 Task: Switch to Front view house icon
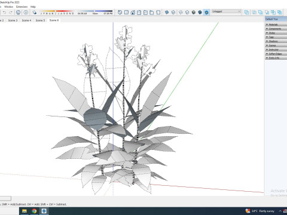tap(133, 13)
